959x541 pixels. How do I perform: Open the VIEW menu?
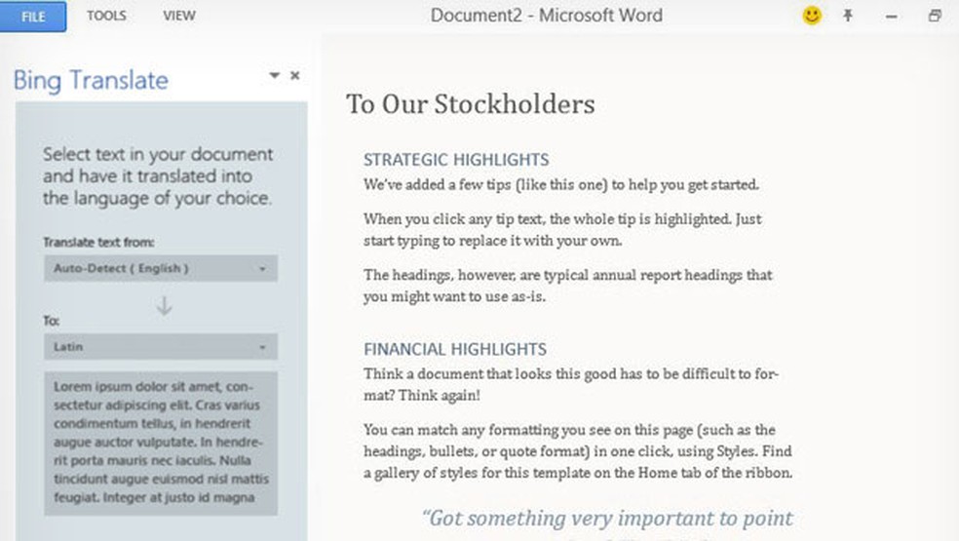179,16
